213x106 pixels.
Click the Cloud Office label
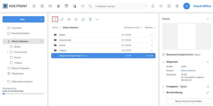click(x=202, y=6)
